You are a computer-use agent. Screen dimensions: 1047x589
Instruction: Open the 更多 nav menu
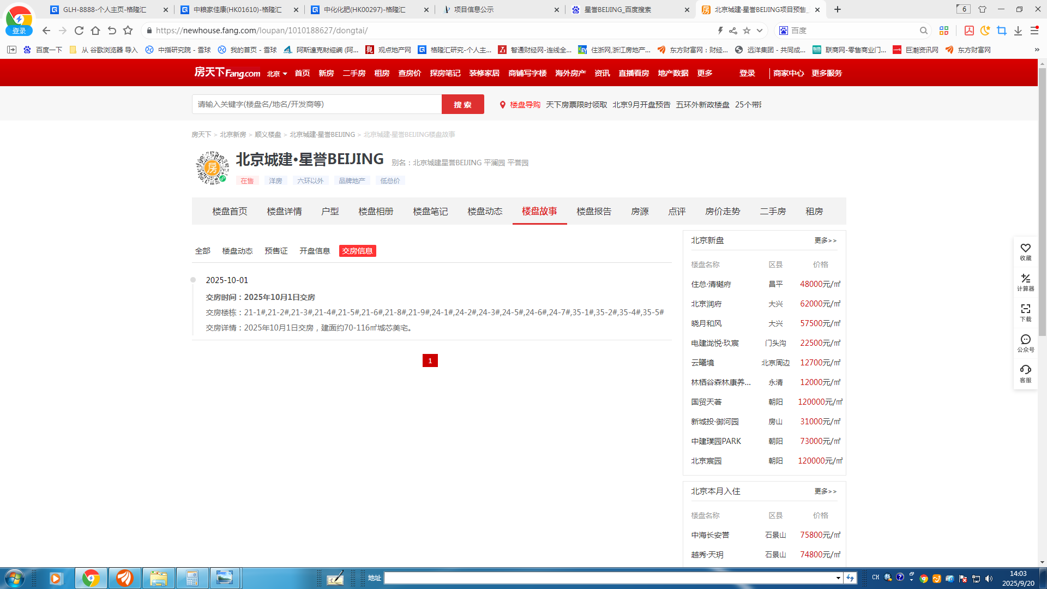(x=705, y=73)
